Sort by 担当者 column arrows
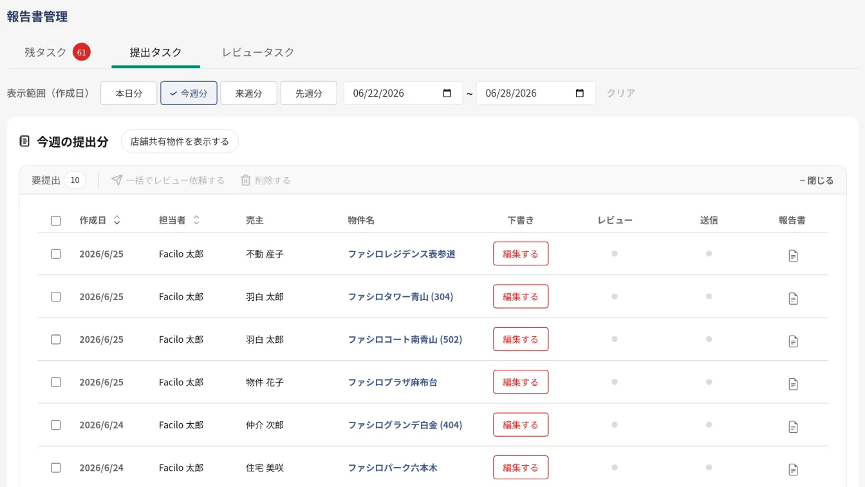 pos(196,220)
